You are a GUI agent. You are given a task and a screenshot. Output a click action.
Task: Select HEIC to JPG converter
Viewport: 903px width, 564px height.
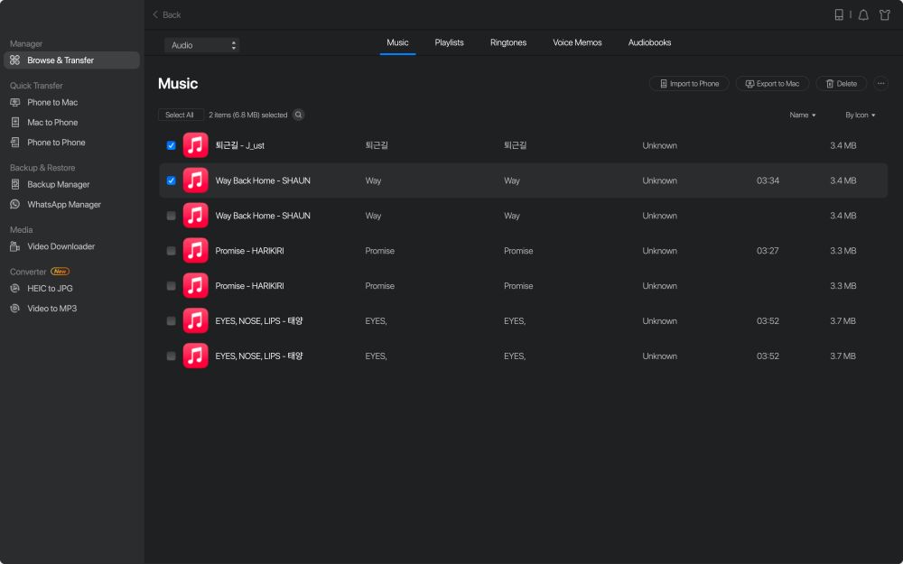pos(50,289)
